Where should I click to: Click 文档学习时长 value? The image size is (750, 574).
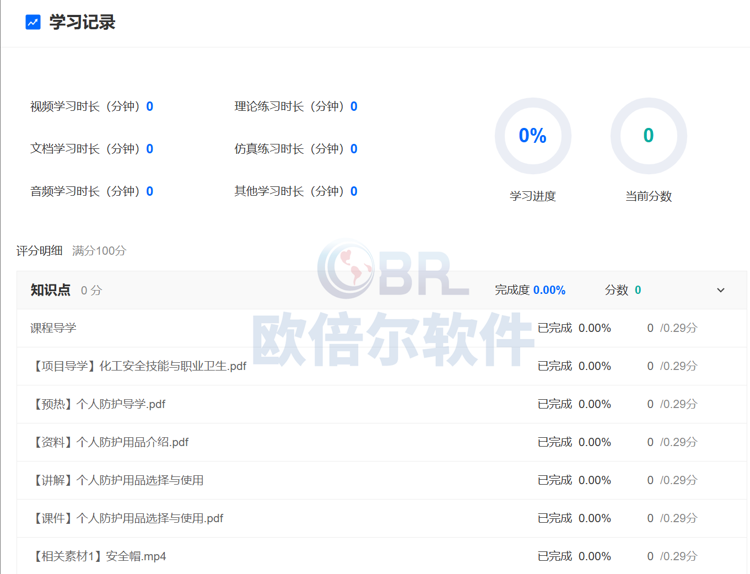tap(150, 149)
